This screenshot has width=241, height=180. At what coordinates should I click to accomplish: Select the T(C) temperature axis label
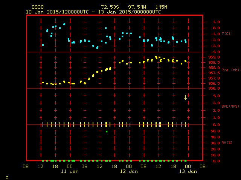(226, 33)
